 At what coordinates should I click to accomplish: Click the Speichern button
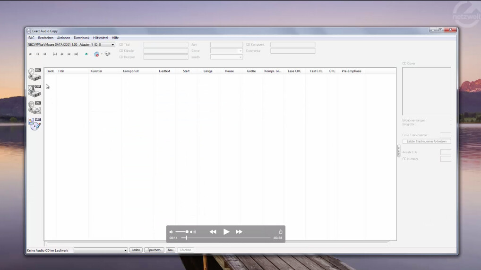[x=154, y=250]
